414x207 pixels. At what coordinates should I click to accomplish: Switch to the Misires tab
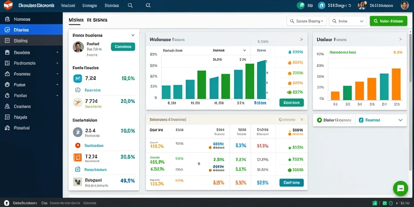pyautogui.click(x=76, y=20)
